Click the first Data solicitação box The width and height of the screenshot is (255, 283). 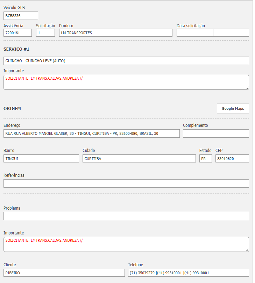(x=194, y=33)
